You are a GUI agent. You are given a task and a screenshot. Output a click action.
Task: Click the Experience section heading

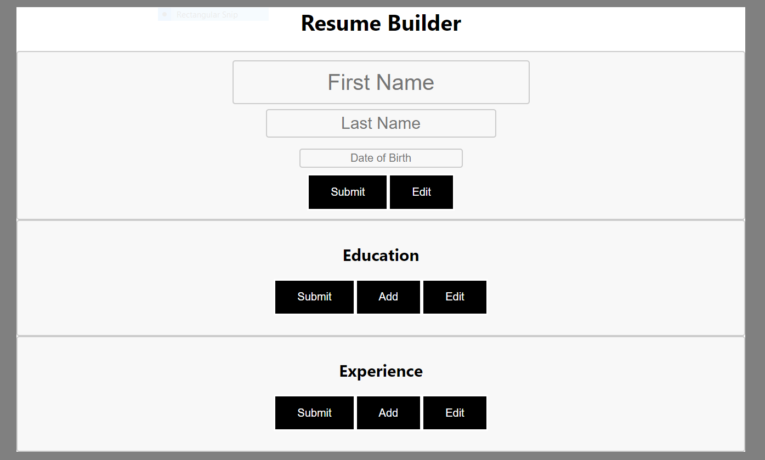[x=381, y=371]
